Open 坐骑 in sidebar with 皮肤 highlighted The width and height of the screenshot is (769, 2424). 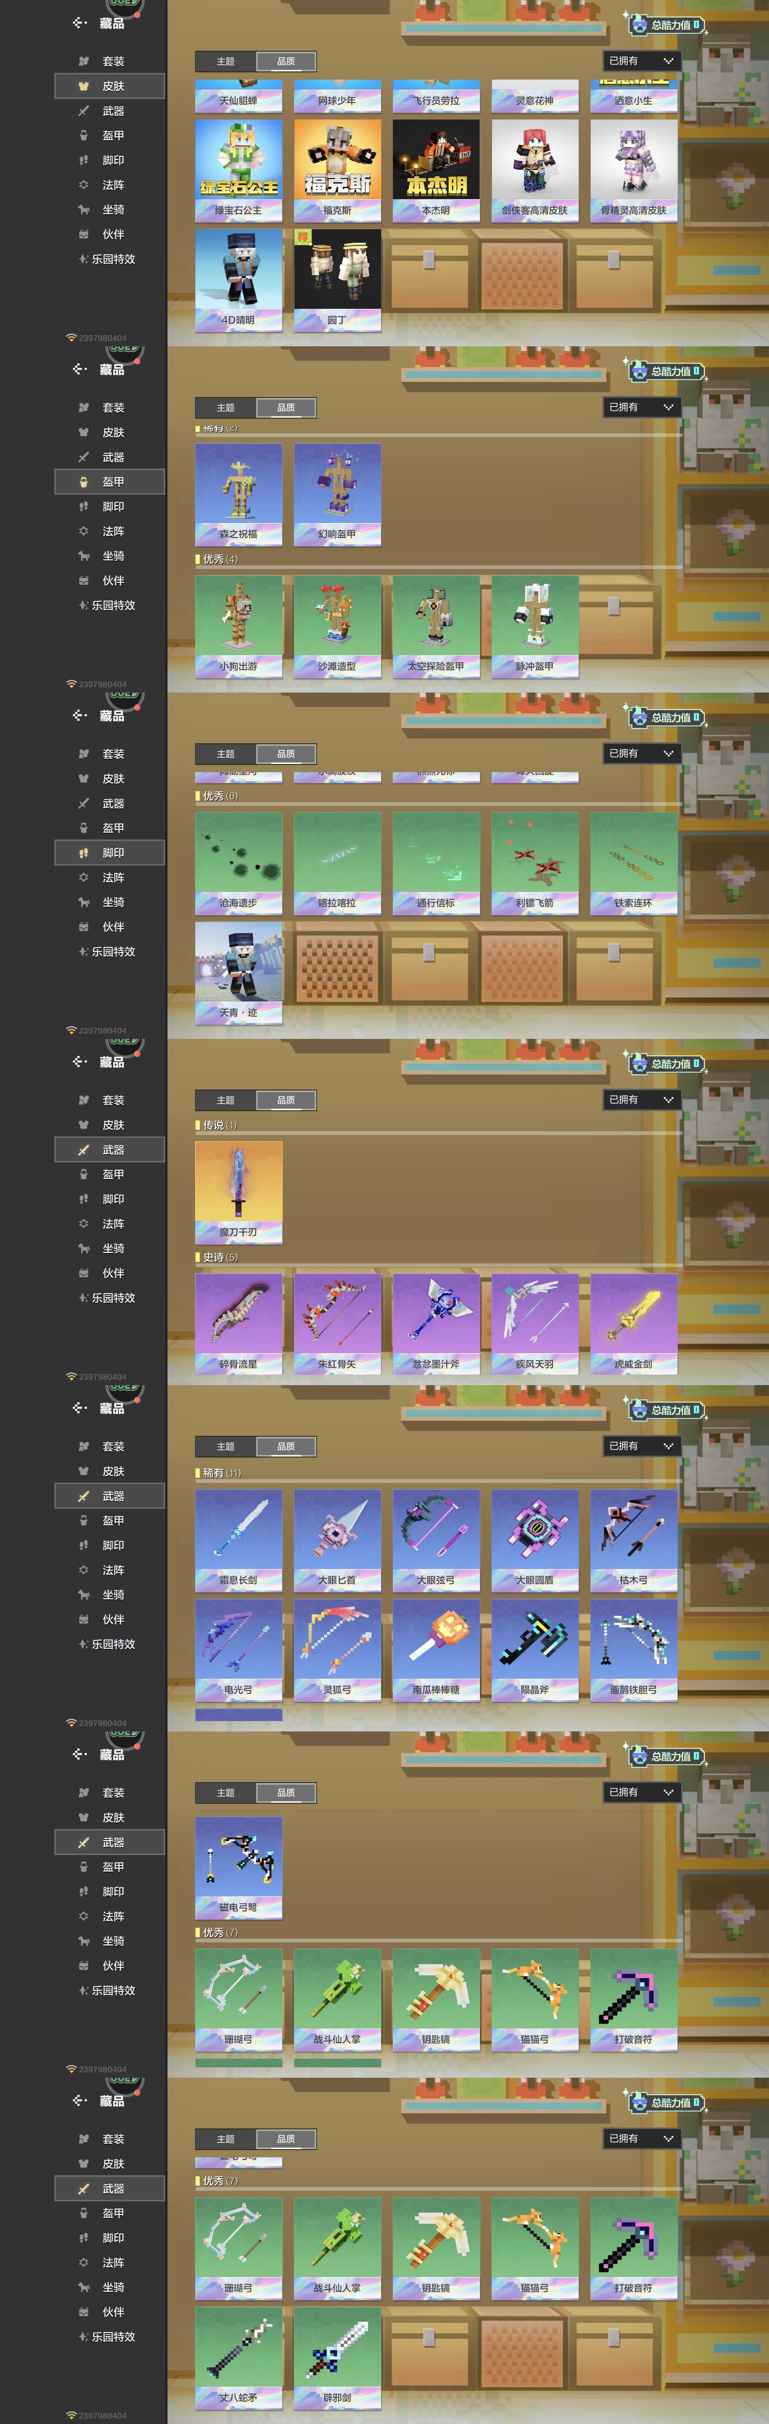tap(110, 210)
